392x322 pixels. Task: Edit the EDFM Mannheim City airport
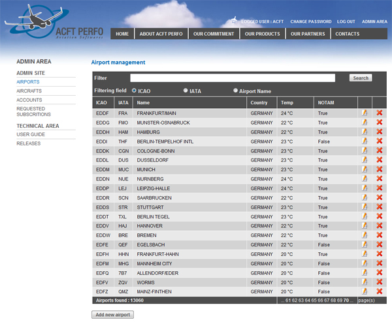tap(365, 263)
